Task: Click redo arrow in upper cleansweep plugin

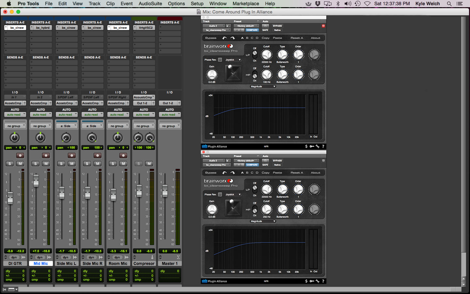Action: [233, 38]
